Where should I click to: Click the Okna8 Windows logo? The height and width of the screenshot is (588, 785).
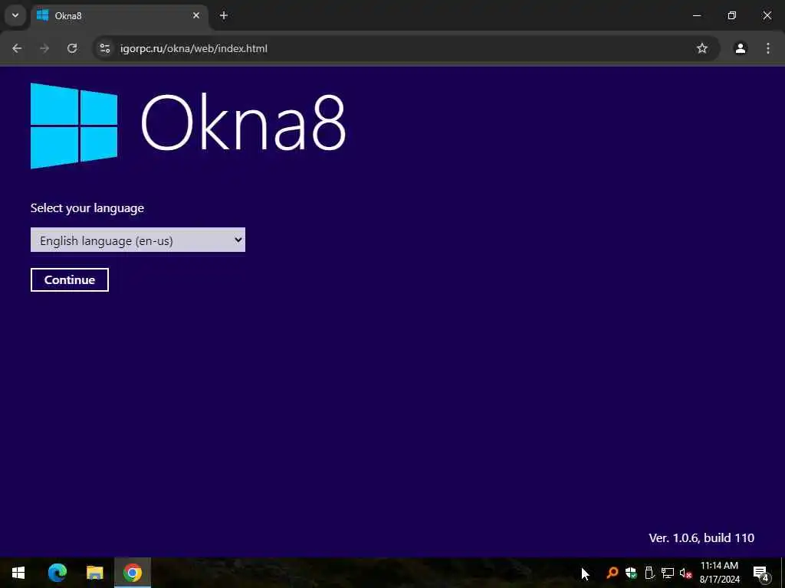[x=74, y=126]
